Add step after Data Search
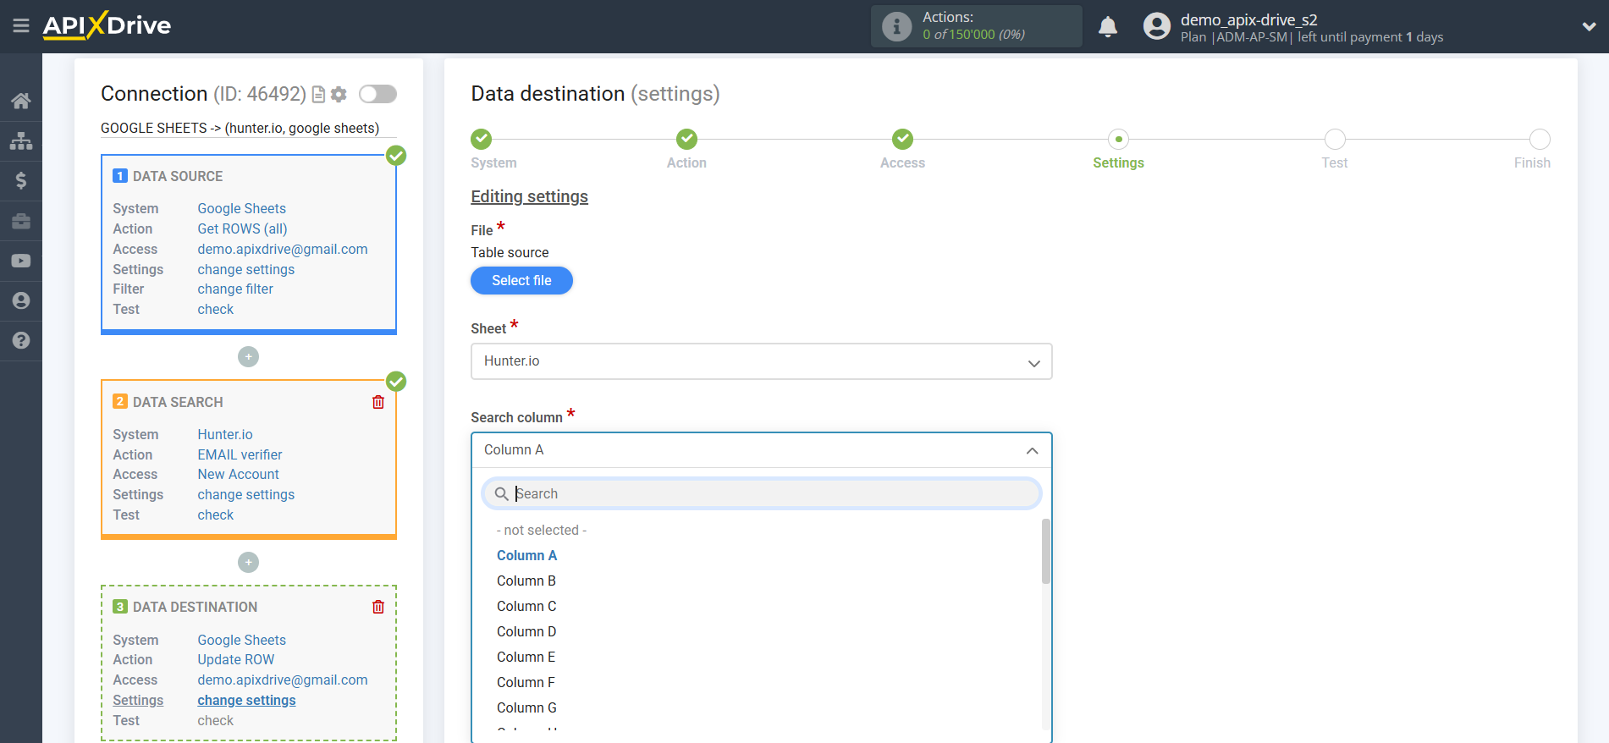This screenshot has height=743, width=1609. 248,562
